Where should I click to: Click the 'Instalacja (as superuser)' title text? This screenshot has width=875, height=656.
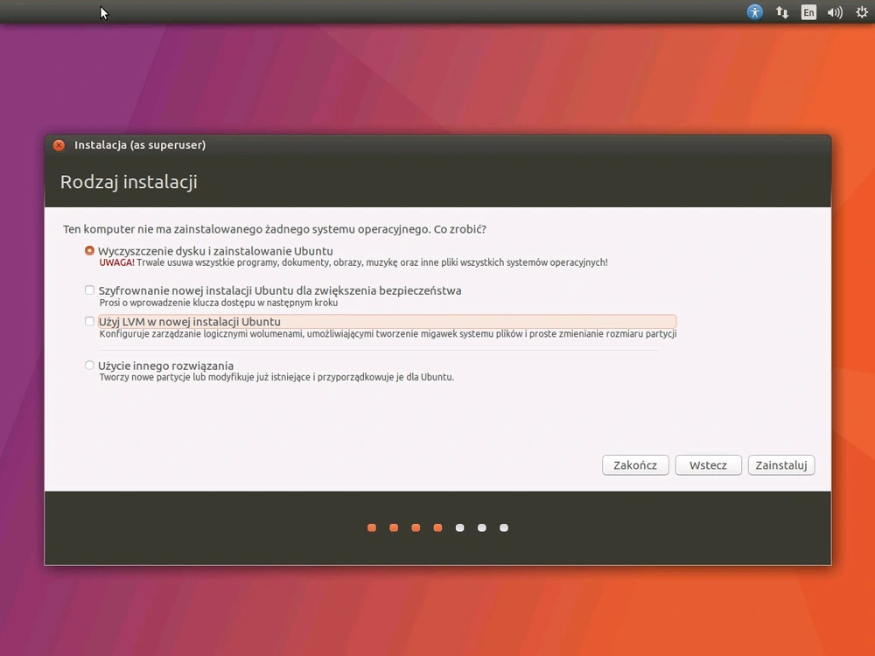coord(140,145)
